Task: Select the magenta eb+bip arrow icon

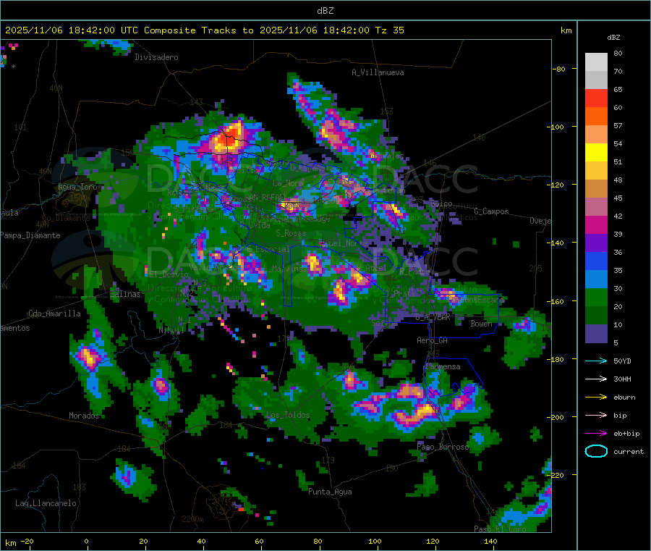Action: [596, 433]
